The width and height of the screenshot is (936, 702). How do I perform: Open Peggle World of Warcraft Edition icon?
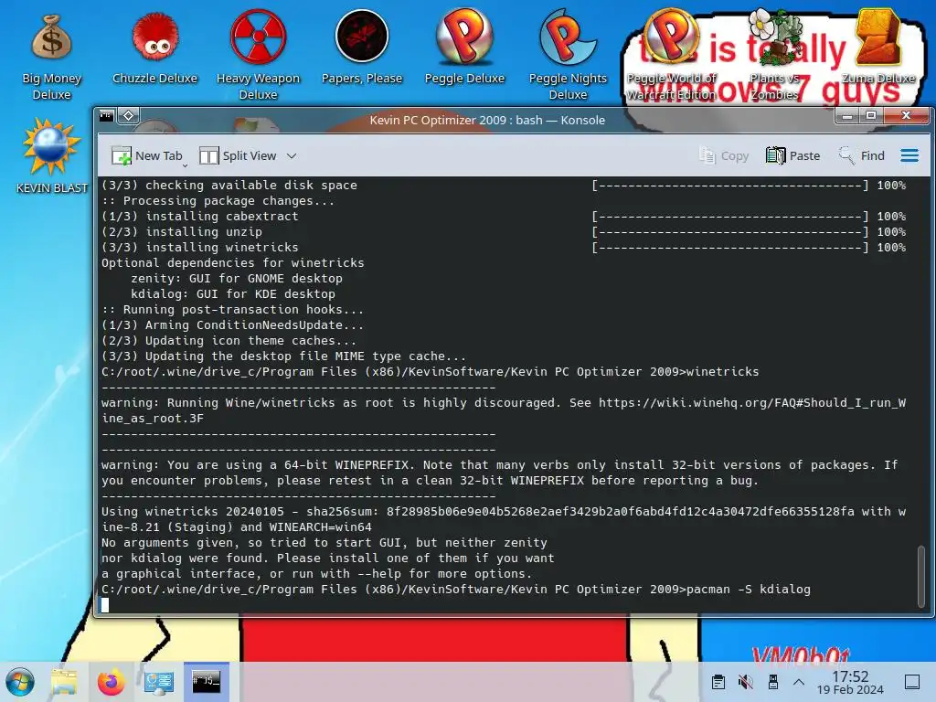(x=671, y=56)
